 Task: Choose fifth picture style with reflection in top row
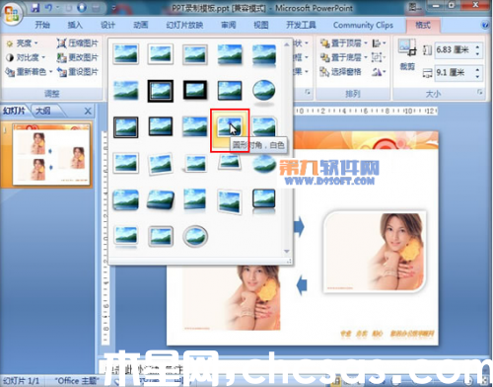click(264, 55)
